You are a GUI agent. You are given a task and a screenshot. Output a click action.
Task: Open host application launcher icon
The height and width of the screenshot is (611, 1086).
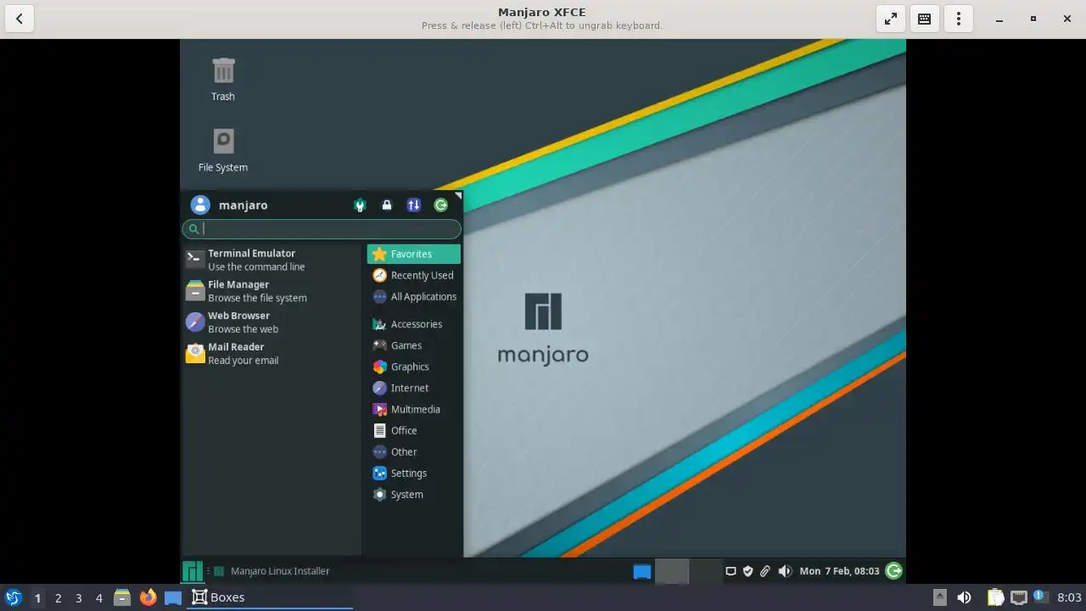(13, 597)
